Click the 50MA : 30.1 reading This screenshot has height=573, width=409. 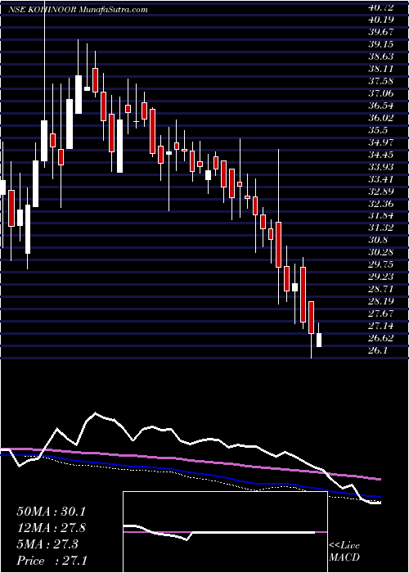click(x=51, y=512)
